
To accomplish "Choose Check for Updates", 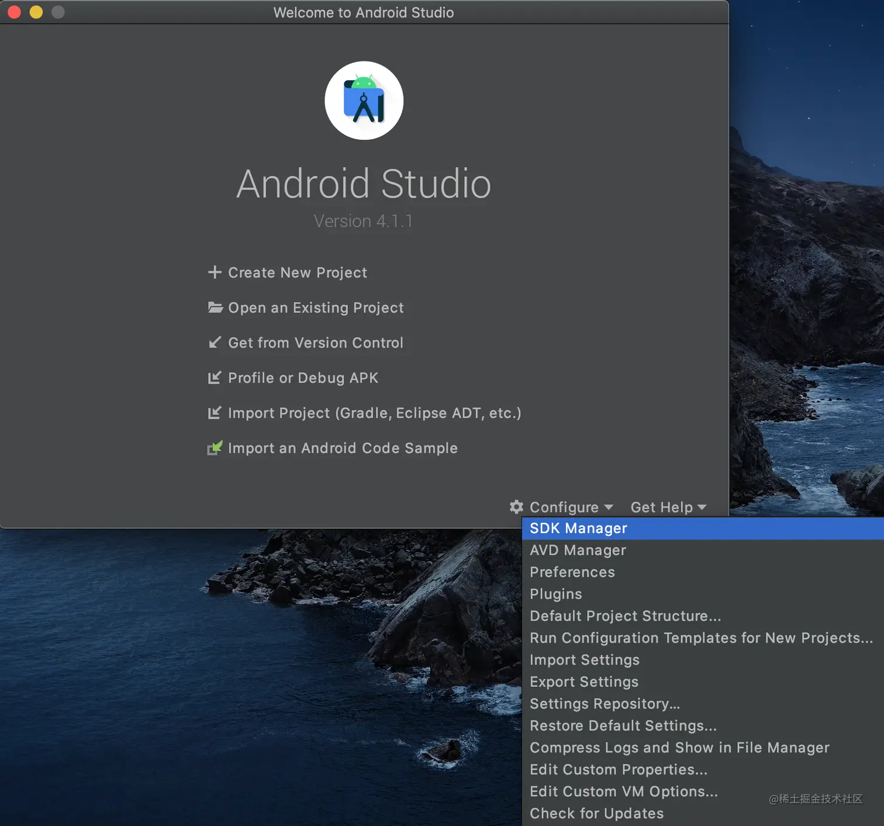I will pyautogui.click(x=596, y=813).
